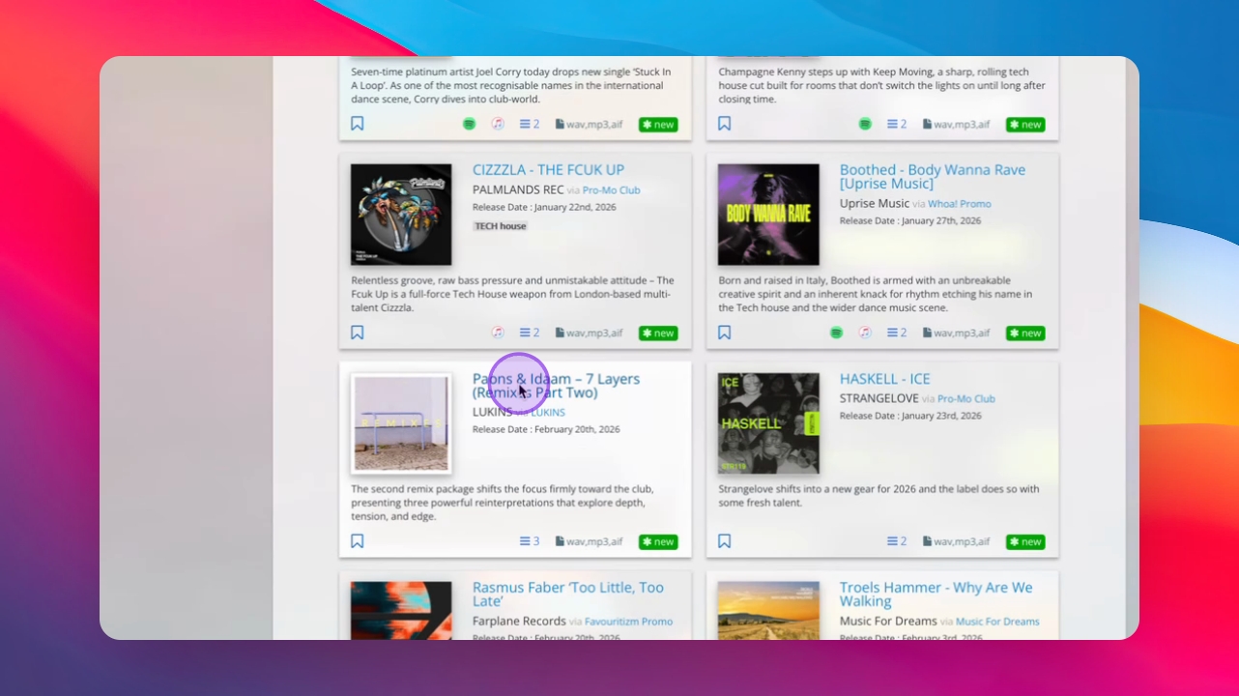Click the new badge on Champagne Kenny card
The width and height of the screenshot is (1239, 696).
[1025, 125]
